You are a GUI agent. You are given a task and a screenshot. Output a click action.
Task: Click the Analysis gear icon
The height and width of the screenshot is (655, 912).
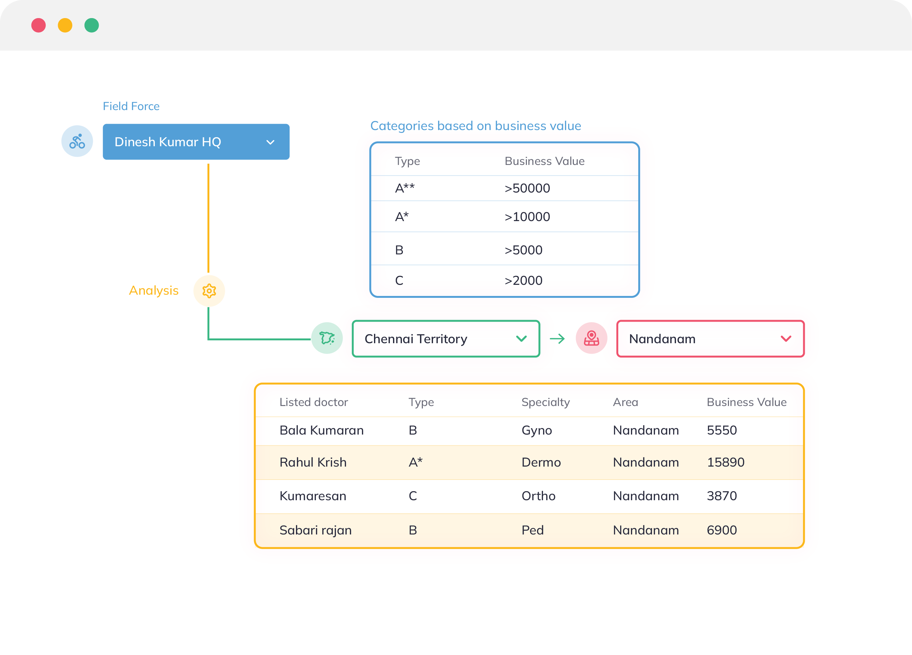point(209,291)
